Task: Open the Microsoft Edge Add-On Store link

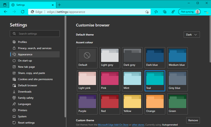Action: tap(113, 125)
